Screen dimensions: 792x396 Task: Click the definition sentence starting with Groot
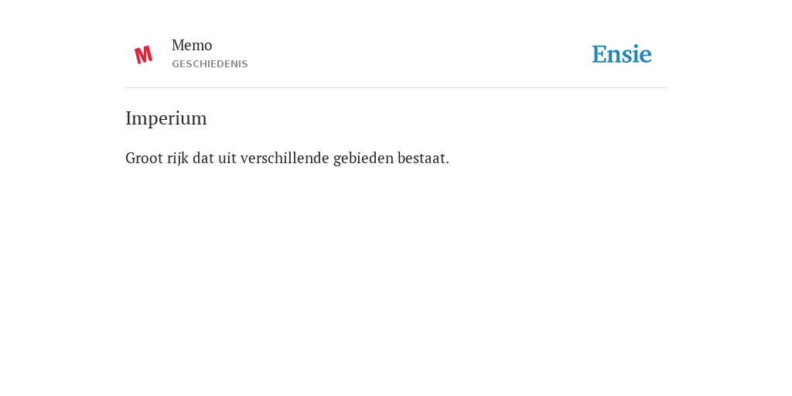tap(288, 158)
